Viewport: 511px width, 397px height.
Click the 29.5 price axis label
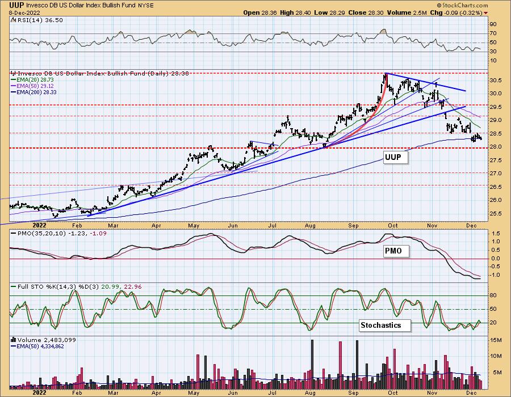coord(495,107)
